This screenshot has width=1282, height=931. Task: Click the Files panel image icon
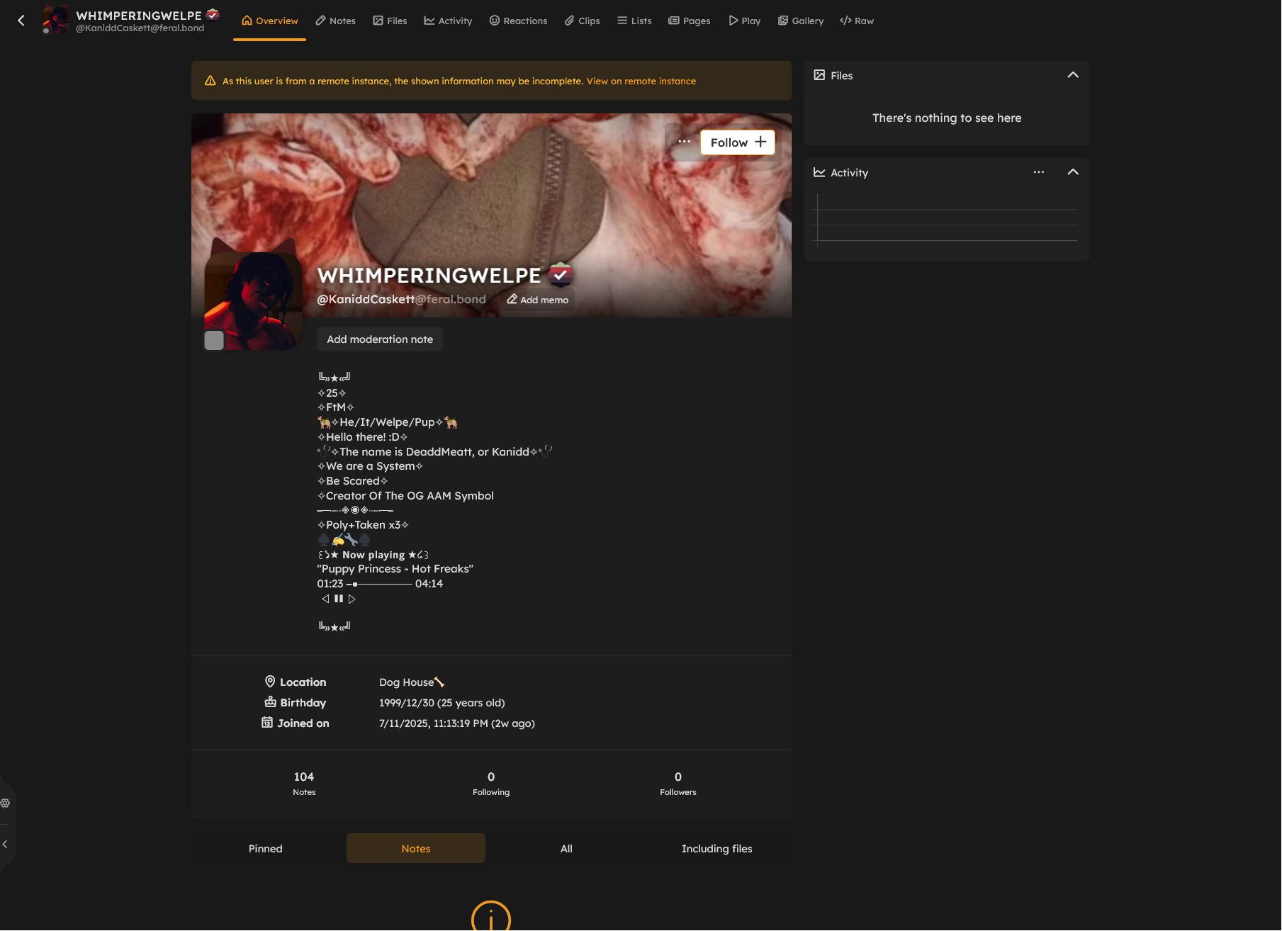coord(819,75)
